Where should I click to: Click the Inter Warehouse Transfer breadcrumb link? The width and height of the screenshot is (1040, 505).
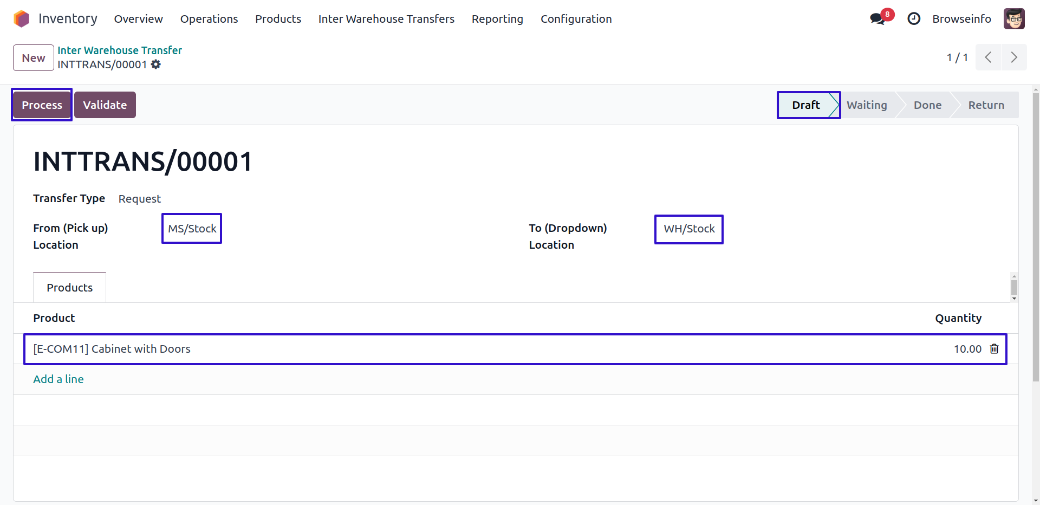coord(120,50)
